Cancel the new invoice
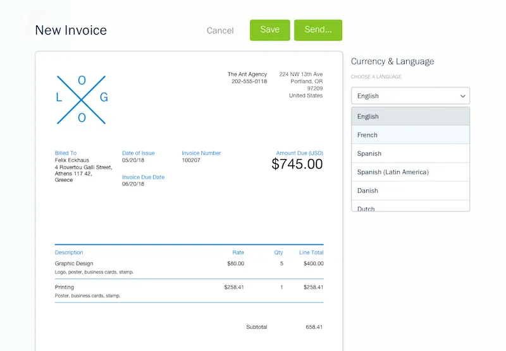The width and height of the screenshot is (506, 351). point(220,30)
